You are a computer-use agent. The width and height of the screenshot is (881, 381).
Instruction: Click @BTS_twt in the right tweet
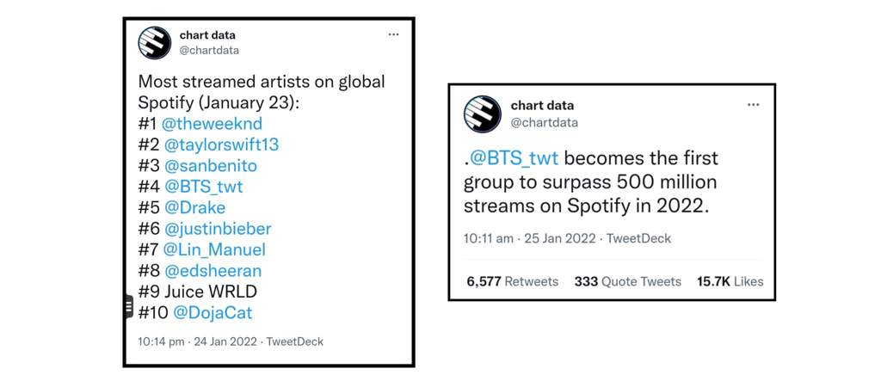(x=514, y=158)
